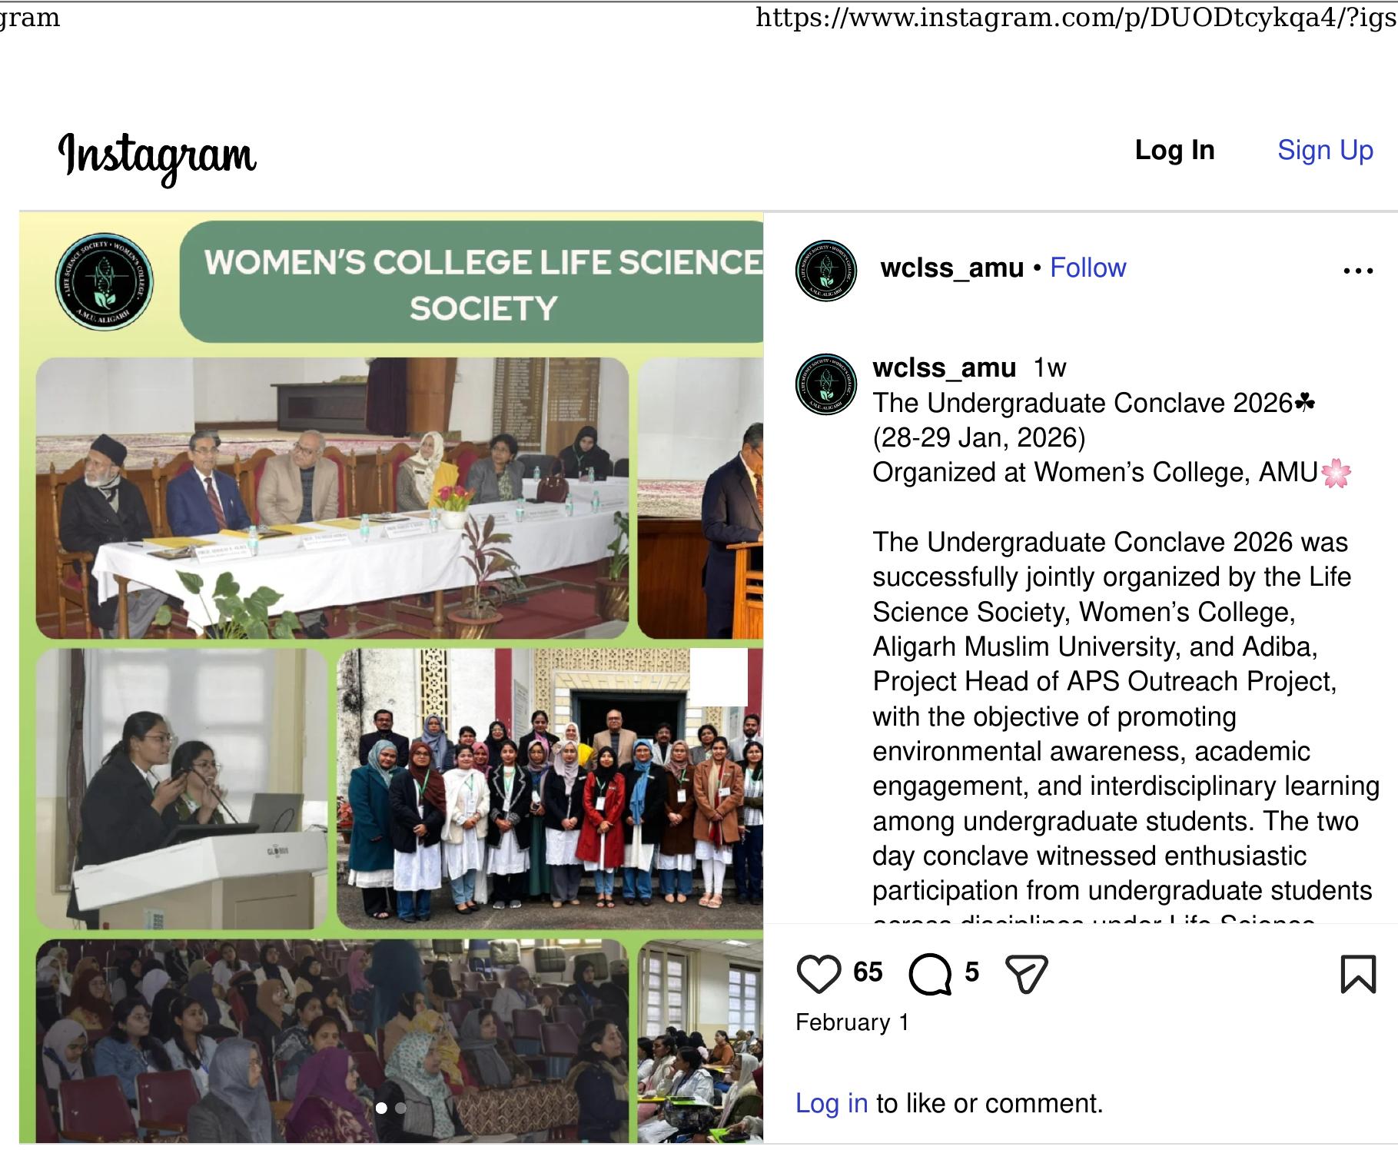View the 65 likes count
Viewport: 1398px width, 1150px height.
coord(868,972)
